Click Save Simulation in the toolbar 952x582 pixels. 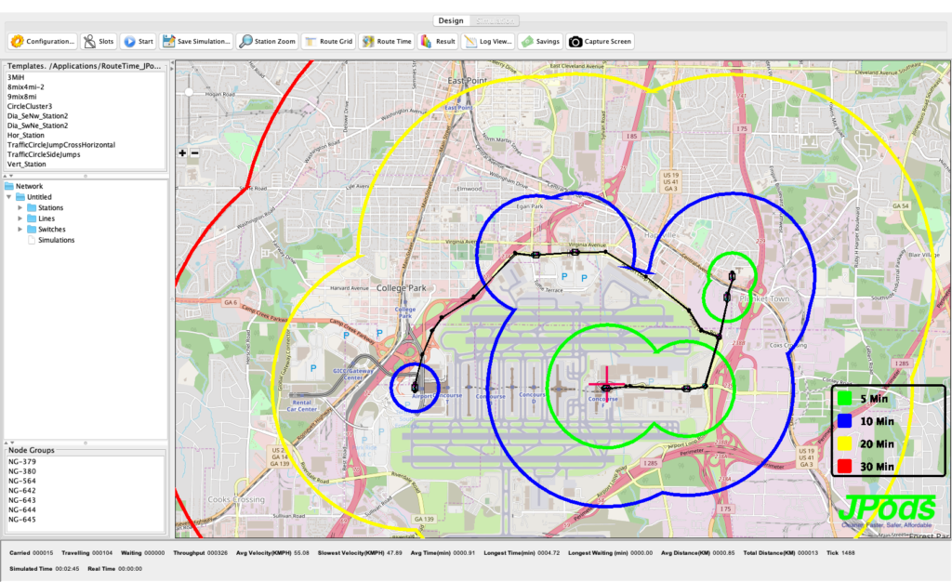[x=196, y=41]
